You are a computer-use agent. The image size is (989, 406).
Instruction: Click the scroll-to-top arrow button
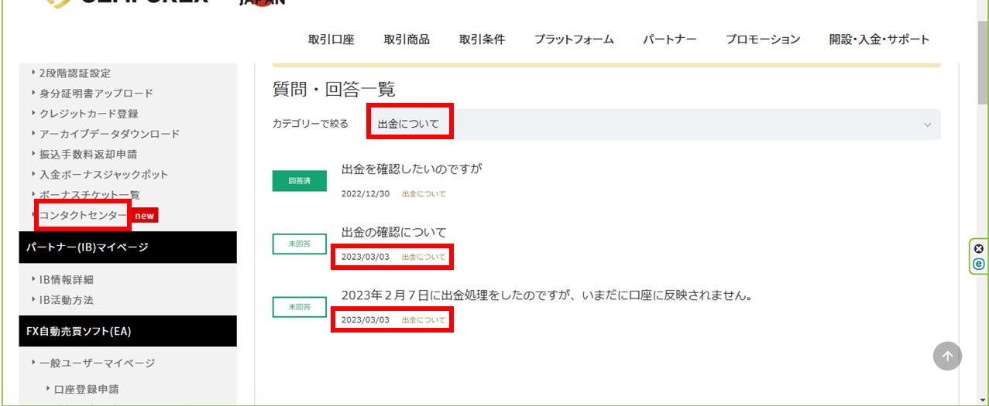[947, 357]
